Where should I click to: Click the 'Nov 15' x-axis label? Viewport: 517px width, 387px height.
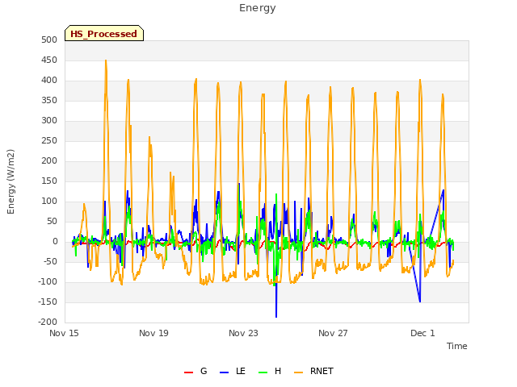click(x=64, y=333)
